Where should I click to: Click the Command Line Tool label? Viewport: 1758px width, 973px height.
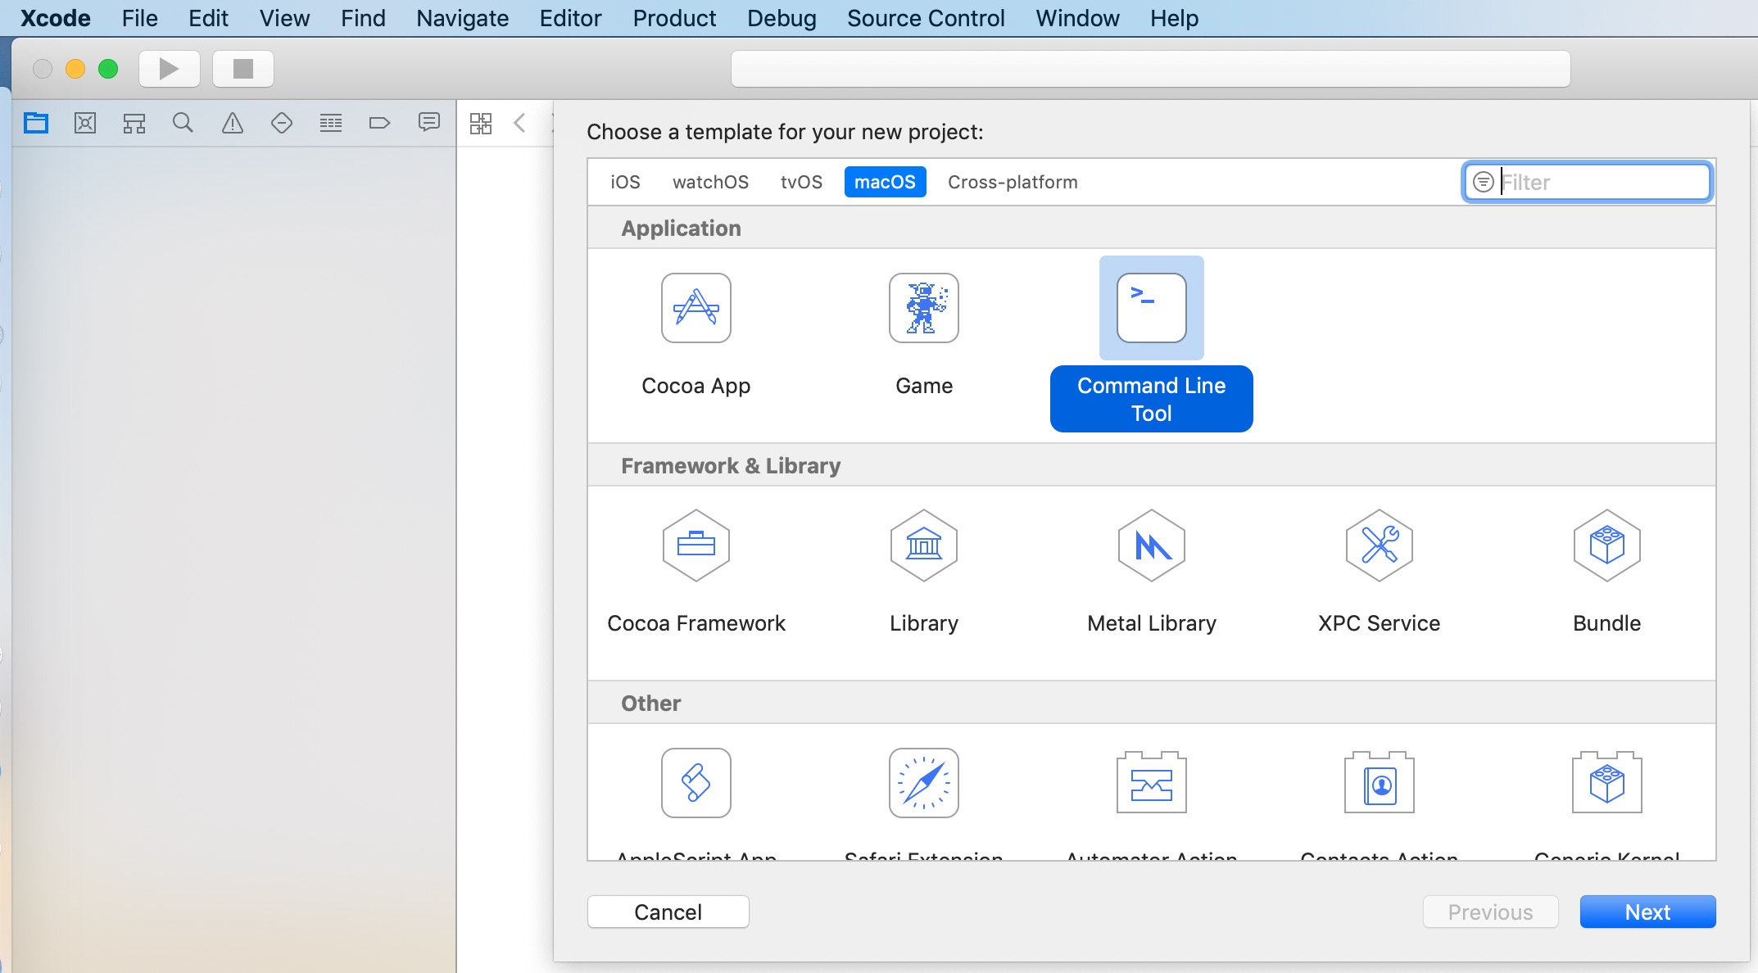(x=1151, y=399)
